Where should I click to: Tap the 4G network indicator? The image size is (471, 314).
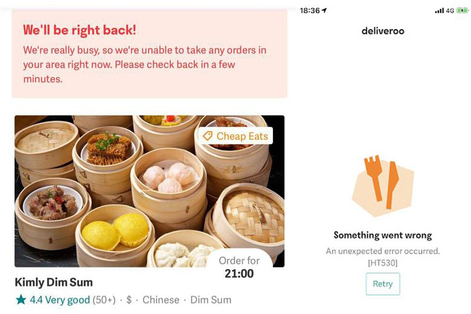click(450, 10)
